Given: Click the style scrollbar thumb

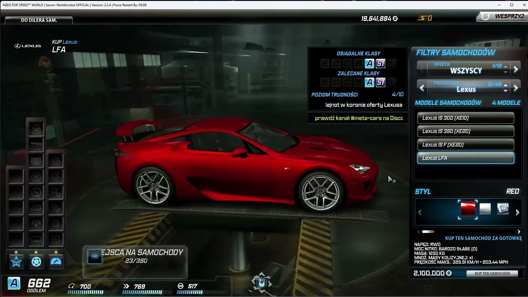Looking at the screenshot, I should 428,232.
